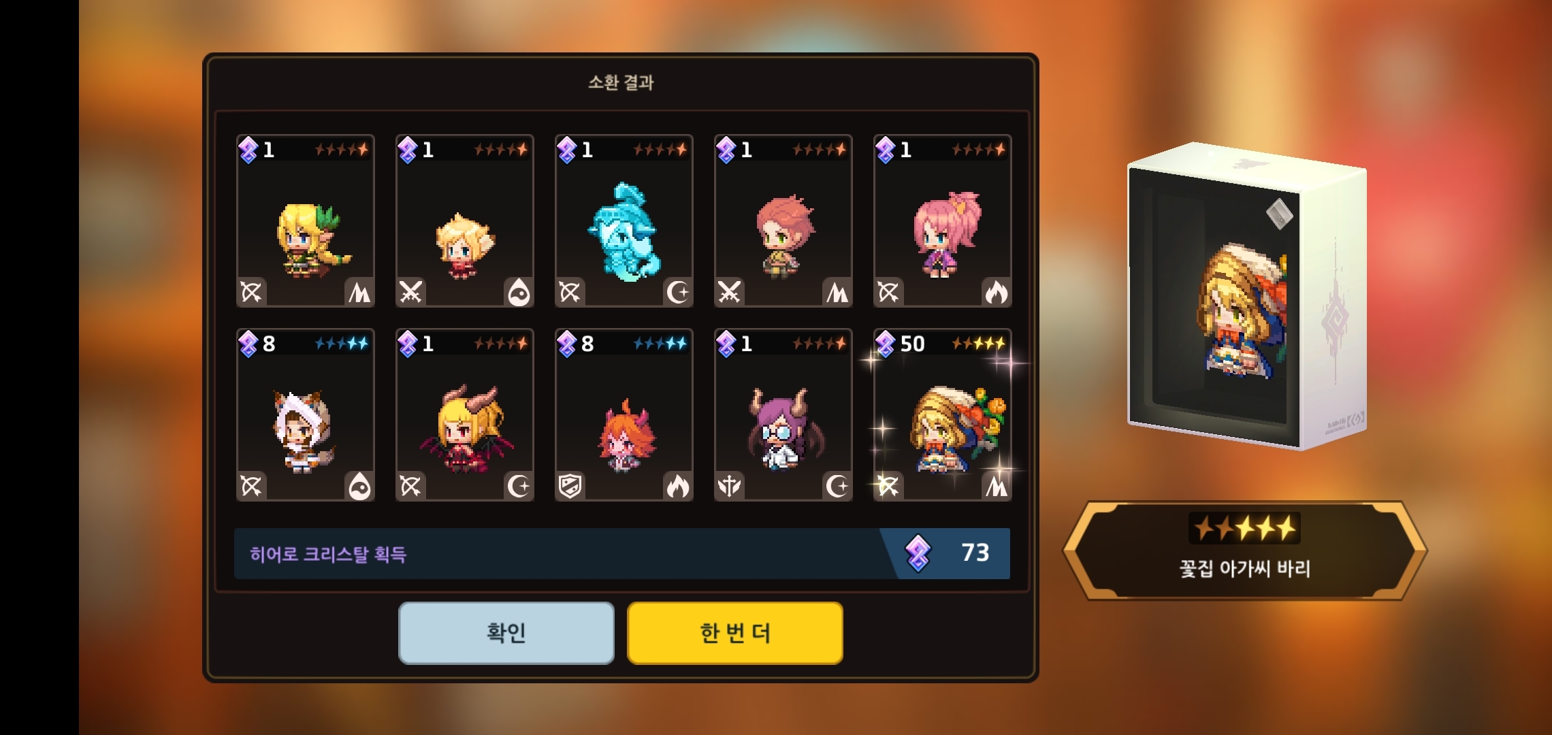Click the hero crystal icon beside 73
The height and width of the screenshot is (735, 1552).
coord(918,553)
